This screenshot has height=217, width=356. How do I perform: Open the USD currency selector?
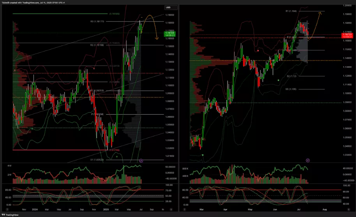tap(168, 7)
